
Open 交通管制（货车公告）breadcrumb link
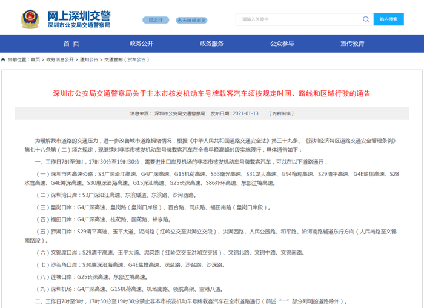click(x=127, y=59)
